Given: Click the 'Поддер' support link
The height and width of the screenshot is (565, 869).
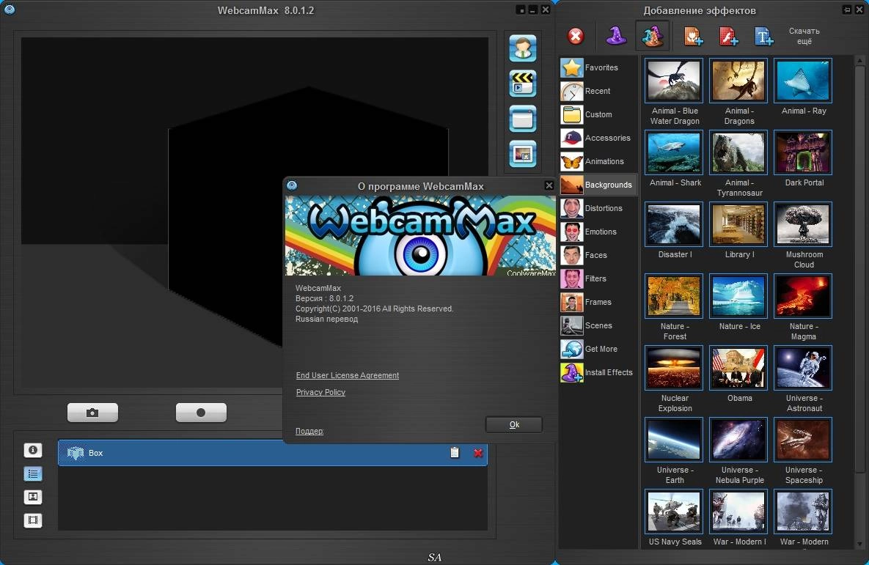Looking at the screenshot, I should pyautogui.click(x=309, y=431).
